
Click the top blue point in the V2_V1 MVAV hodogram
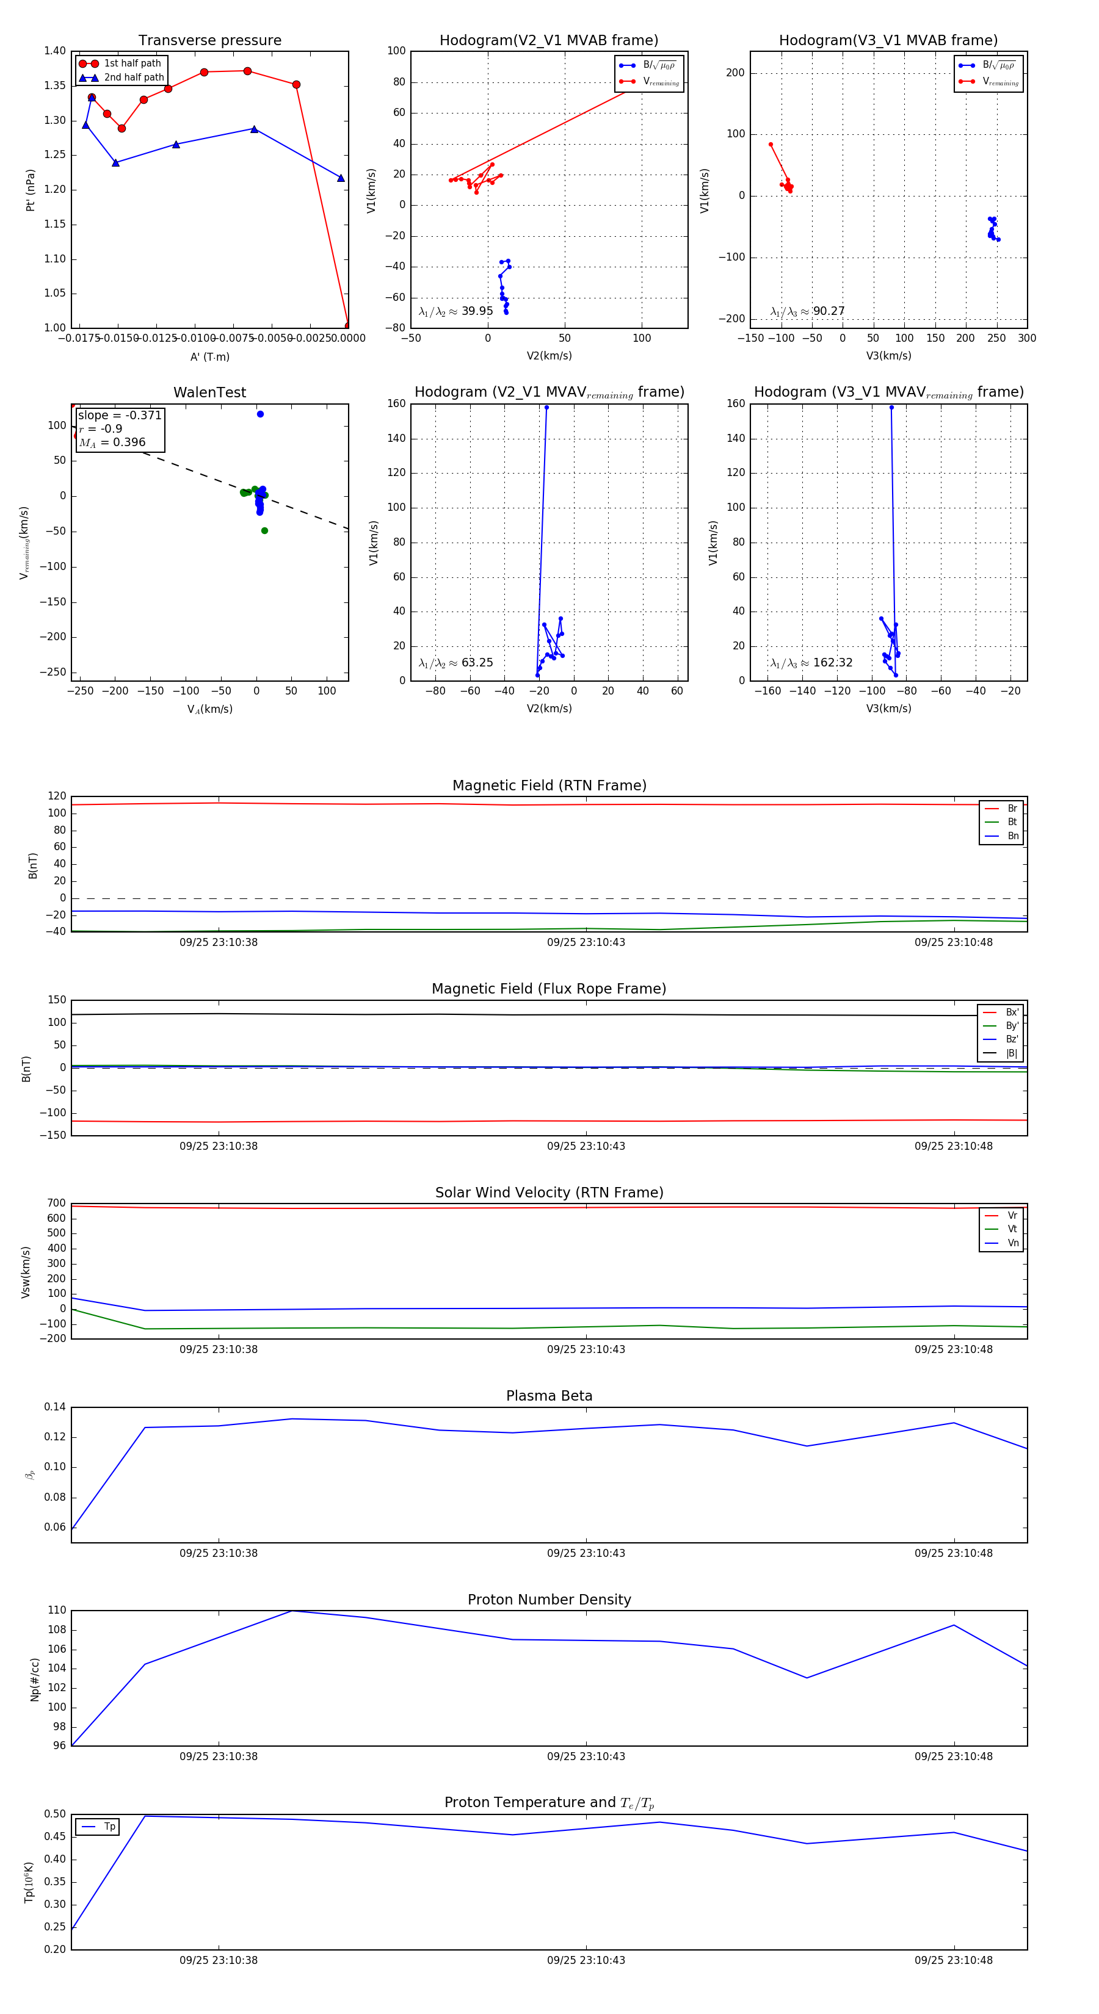coord(546,407)
